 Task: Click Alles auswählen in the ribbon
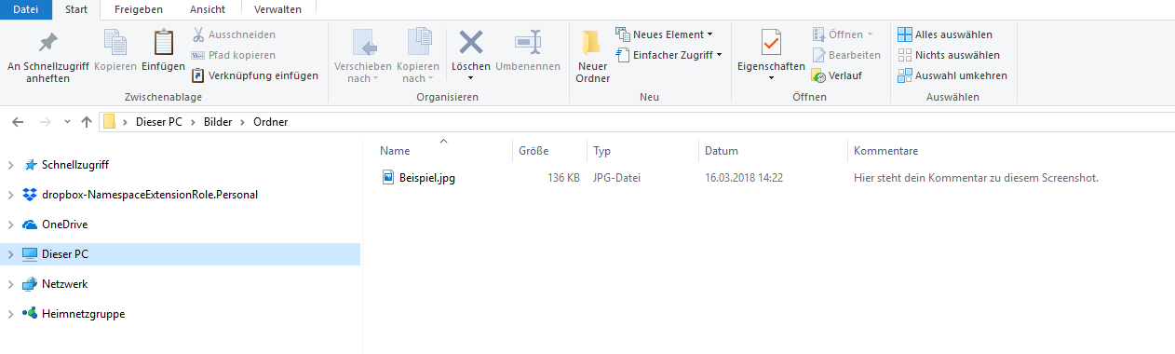945,34
